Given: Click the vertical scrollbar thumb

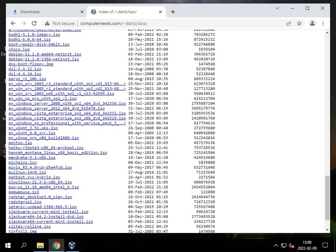Looking at the screenshot, I should click(x=327, y=198).
